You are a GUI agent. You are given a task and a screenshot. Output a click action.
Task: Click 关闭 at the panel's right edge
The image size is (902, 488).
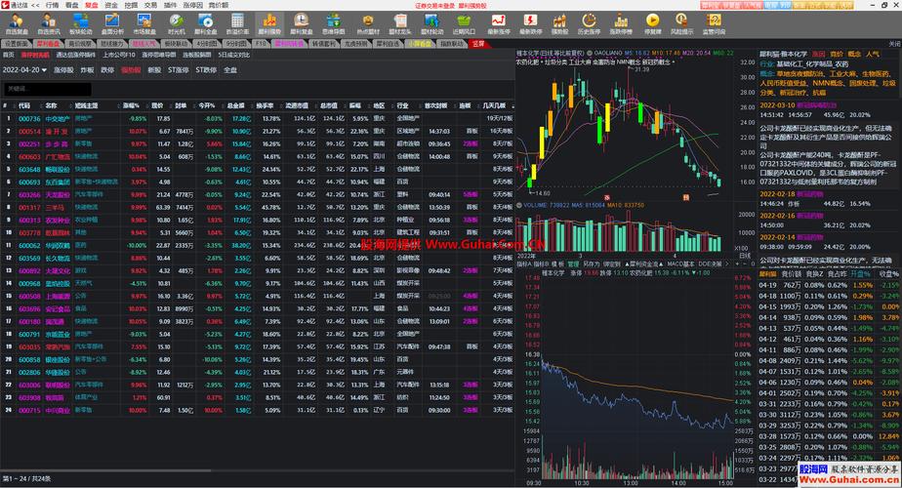[894, 44]
